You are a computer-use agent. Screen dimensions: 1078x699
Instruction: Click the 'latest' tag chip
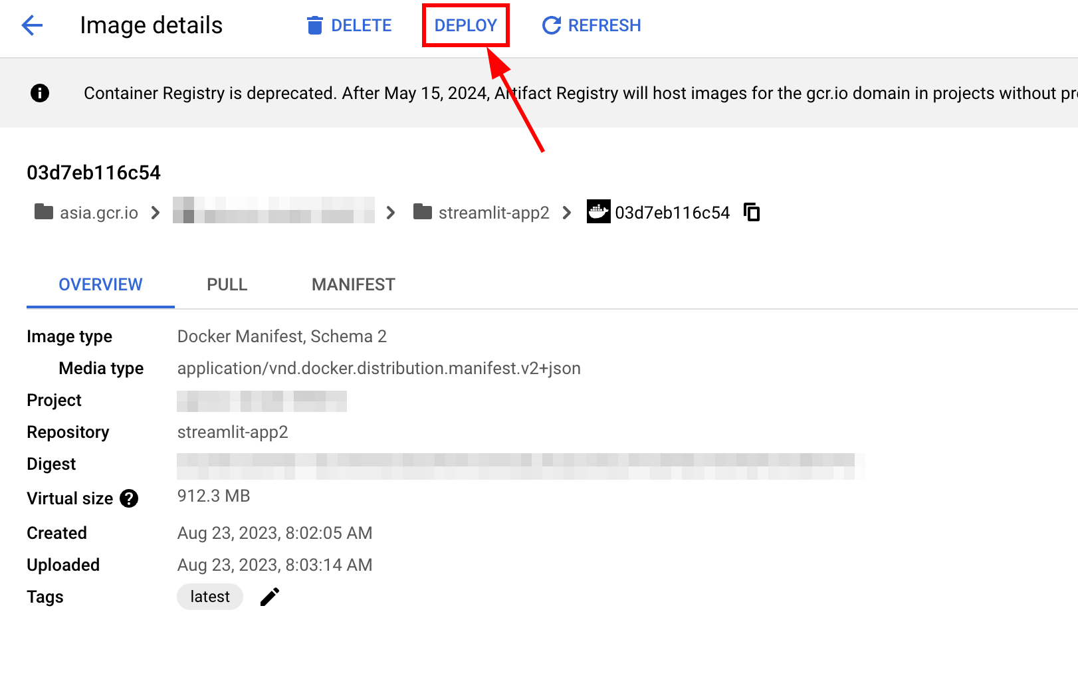coord(209,597)
